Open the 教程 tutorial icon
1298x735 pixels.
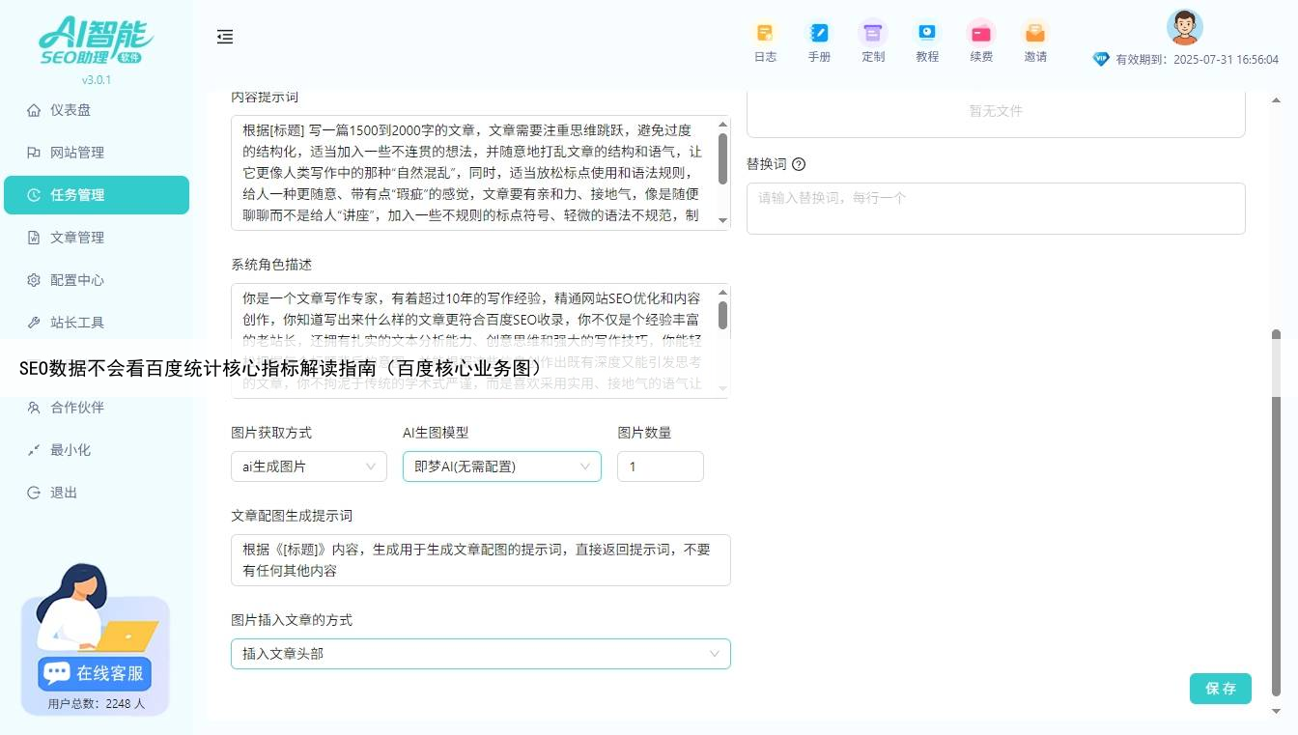pyautogui.click(x=927, y=34)
